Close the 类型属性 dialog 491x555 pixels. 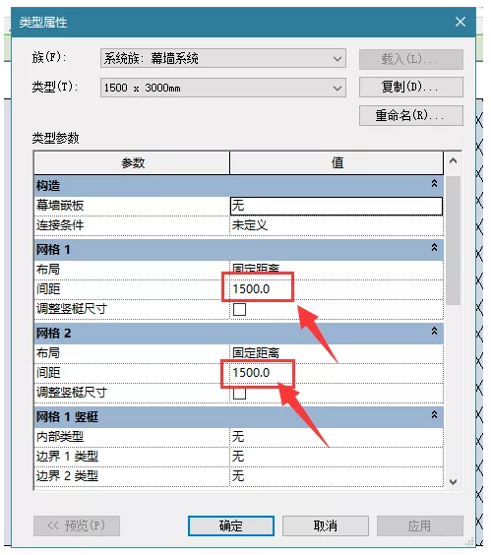(460, 22)
